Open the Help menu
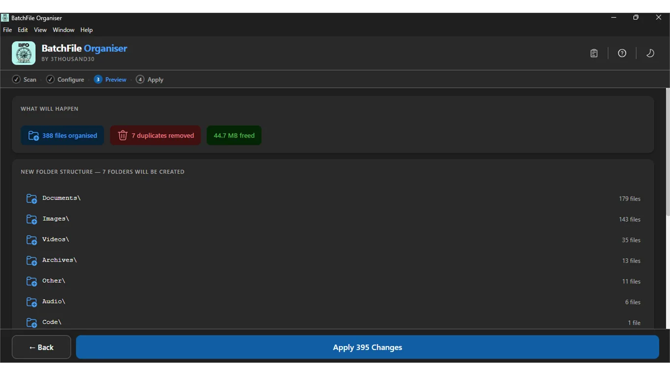670x376 pixels. coord(86,30)
